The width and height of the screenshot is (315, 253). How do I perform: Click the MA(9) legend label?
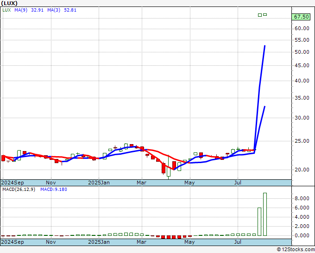(21, 10)
